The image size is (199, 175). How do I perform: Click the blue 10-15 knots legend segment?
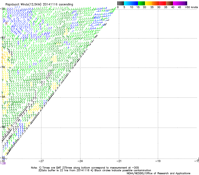point(134,3)
